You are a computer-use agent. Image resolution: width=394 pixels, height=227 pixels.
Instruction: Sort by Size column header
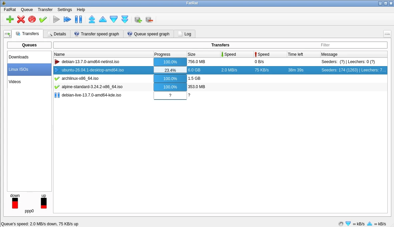click(x=204, y=54)
